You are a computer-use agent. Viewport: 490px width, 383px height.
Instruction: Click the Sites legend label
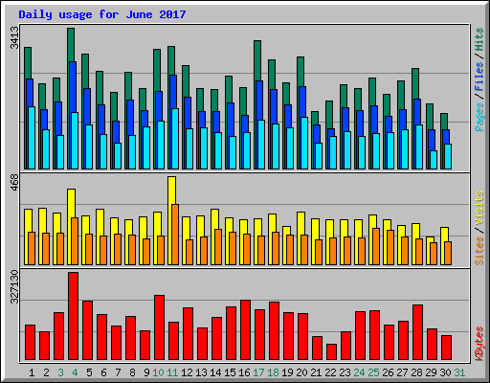click(479, 251)
